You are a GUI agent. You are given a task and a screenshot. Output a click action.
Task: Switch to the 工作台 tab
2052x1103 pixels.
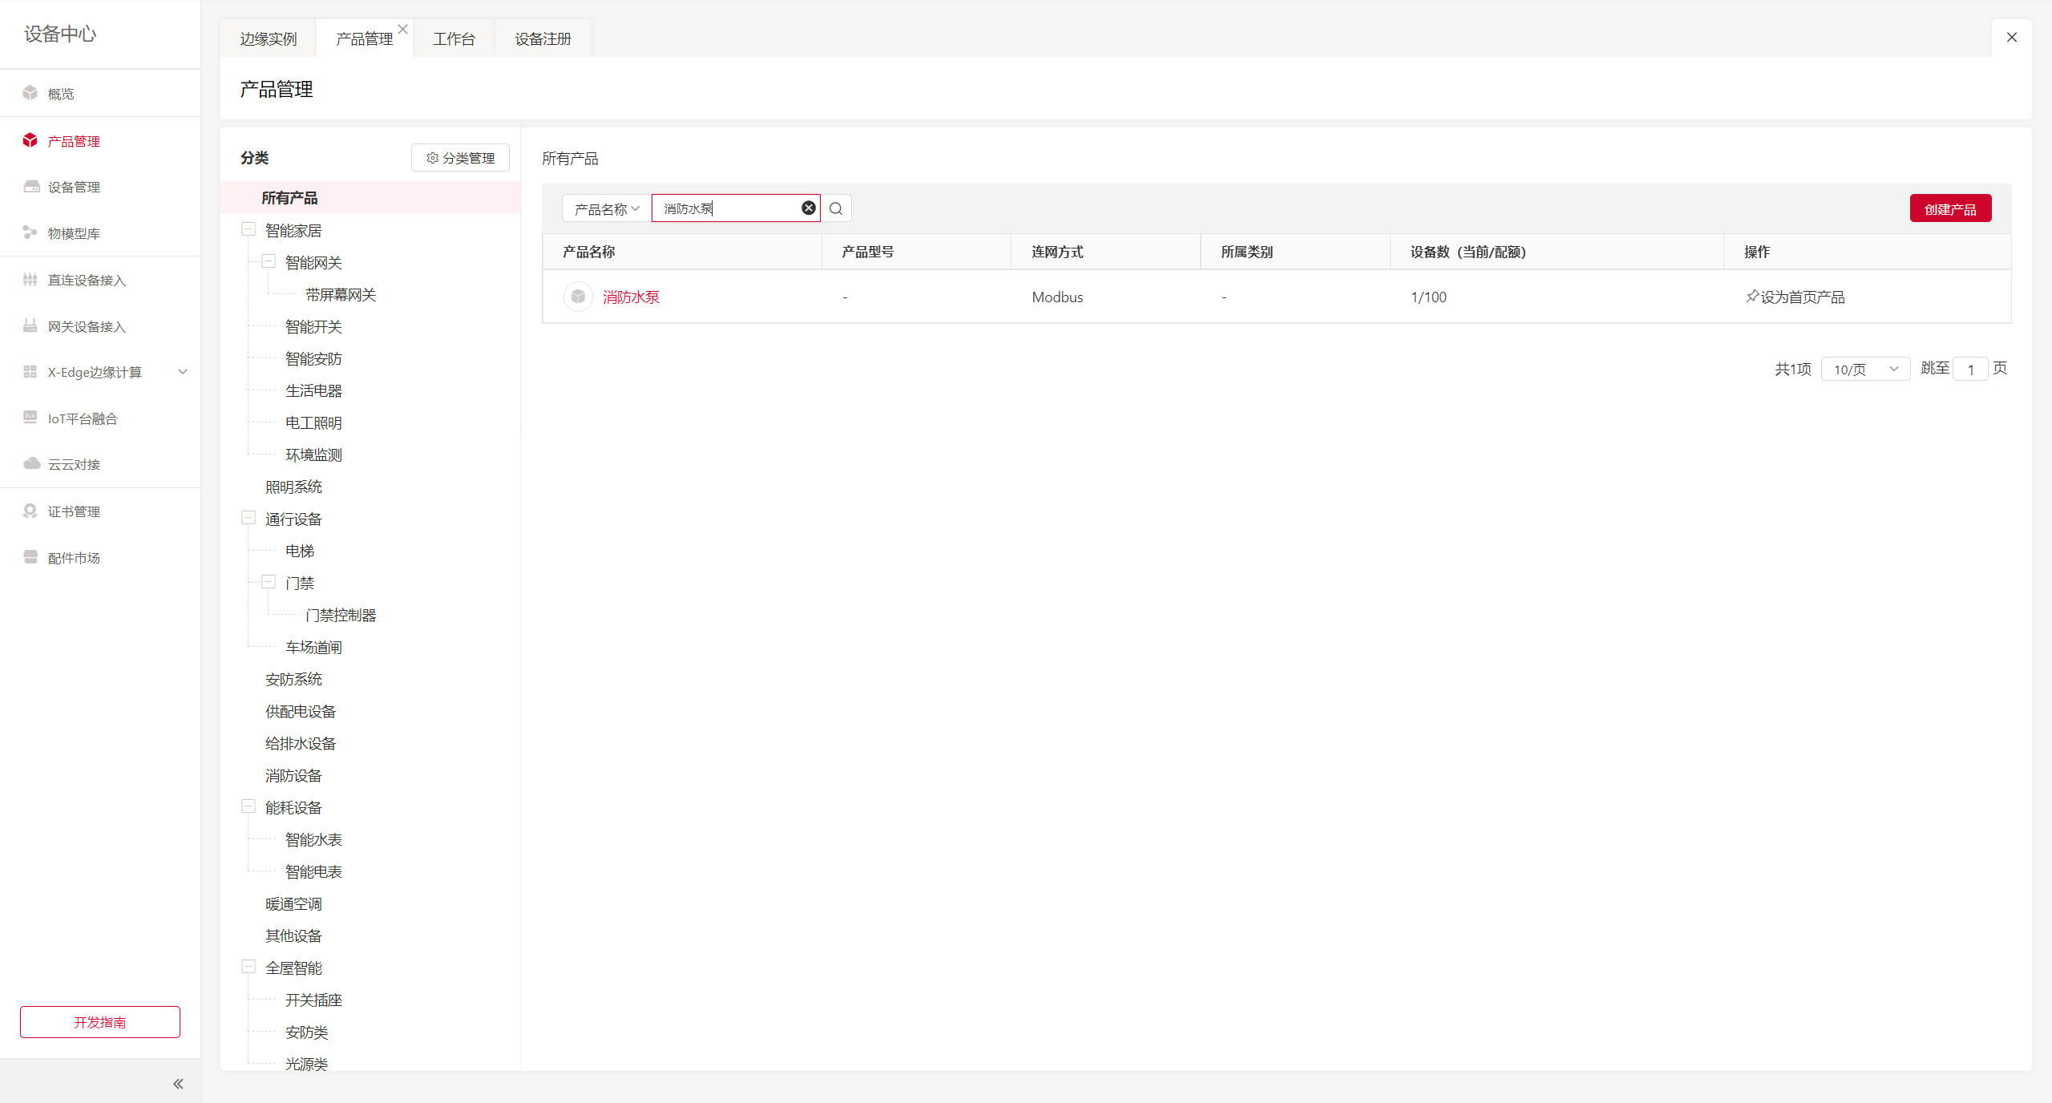454,38
